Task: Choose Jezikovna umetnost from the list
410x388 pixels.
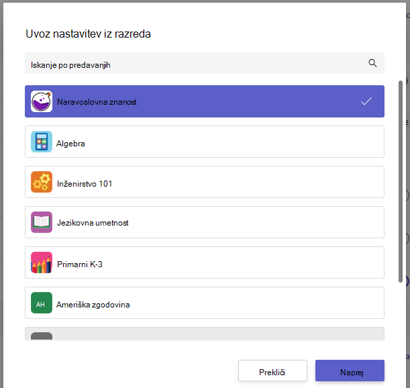Action: [x=205, y=222]
